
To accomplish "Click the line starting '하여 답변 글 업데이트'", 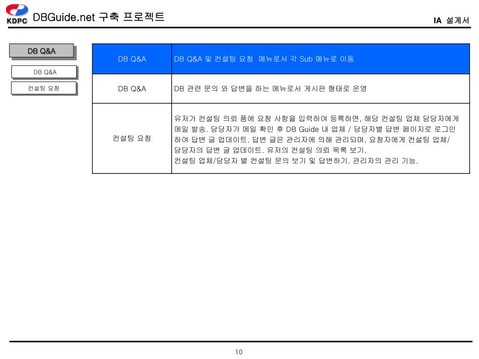I will pos(312,139).
